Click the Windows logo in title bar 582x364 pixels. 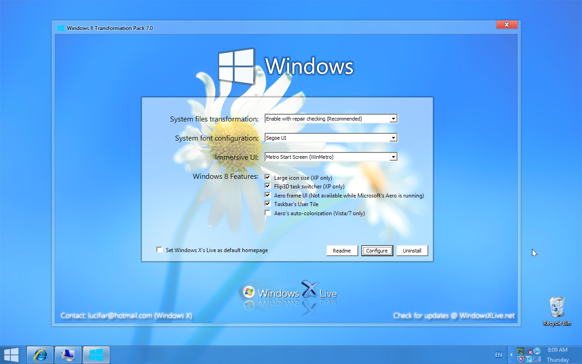coord(61,28)
